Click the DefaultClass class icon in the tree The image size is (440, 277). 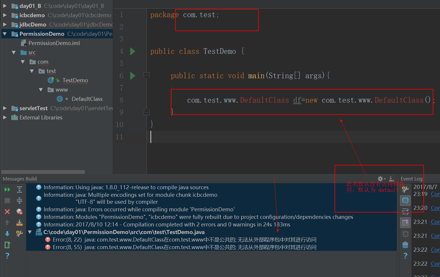pyautogui.click(x=60, y=99)
